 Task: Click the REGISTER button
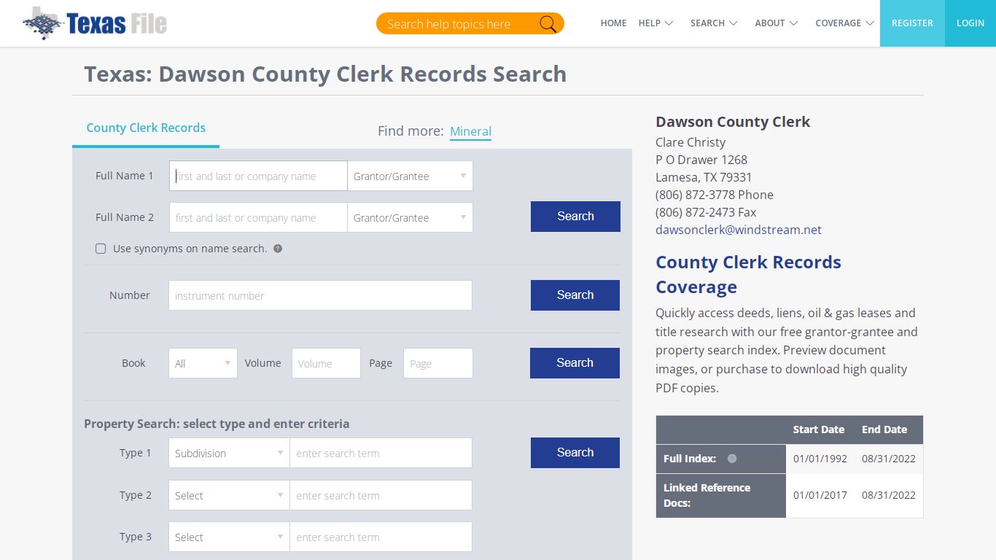coord(912,23)
